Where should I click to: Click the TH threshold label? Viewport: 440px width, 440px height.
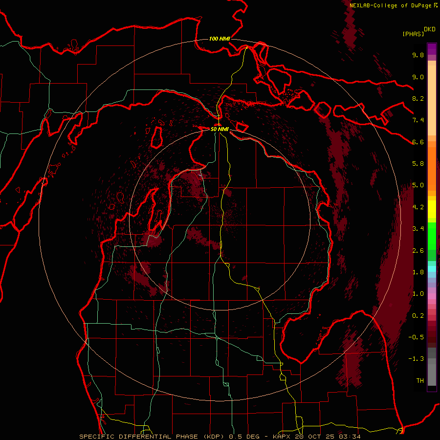420,381
